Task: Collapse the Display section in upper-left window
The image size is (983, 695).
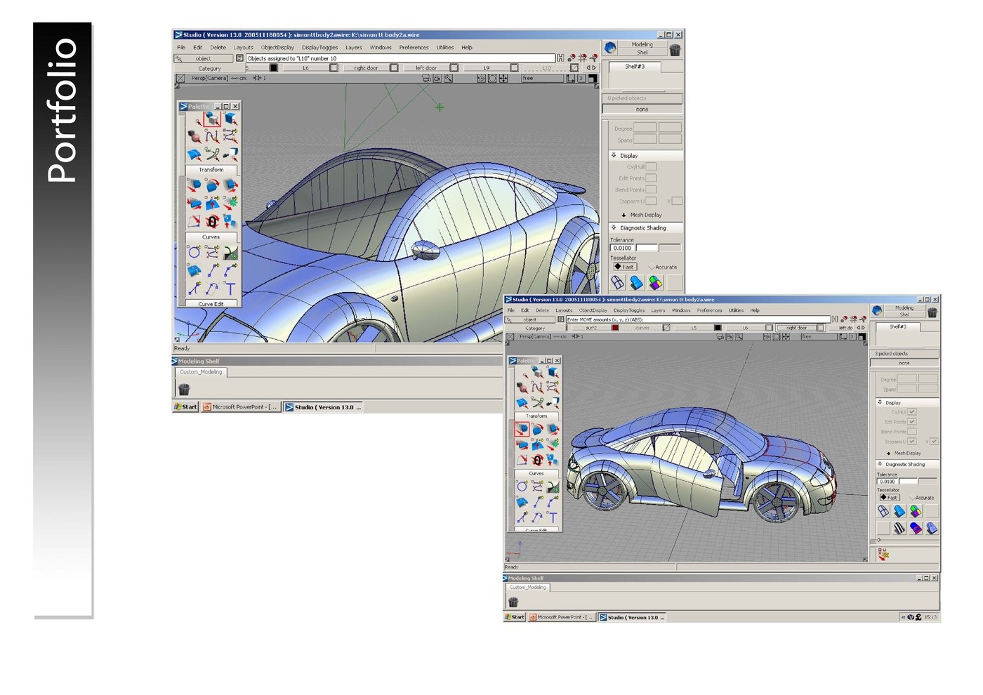Action: click(614, 156)
